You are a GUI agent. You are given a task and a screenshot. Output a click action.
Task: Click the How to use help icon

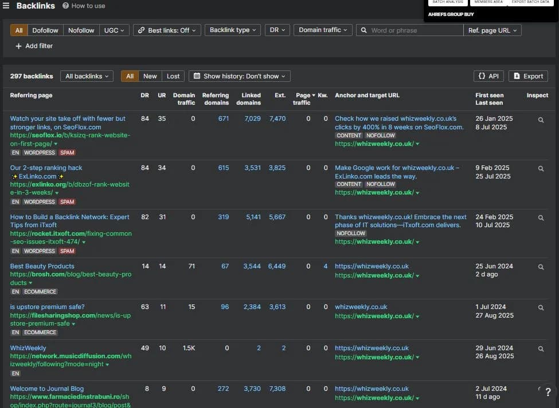click(65, 6)
